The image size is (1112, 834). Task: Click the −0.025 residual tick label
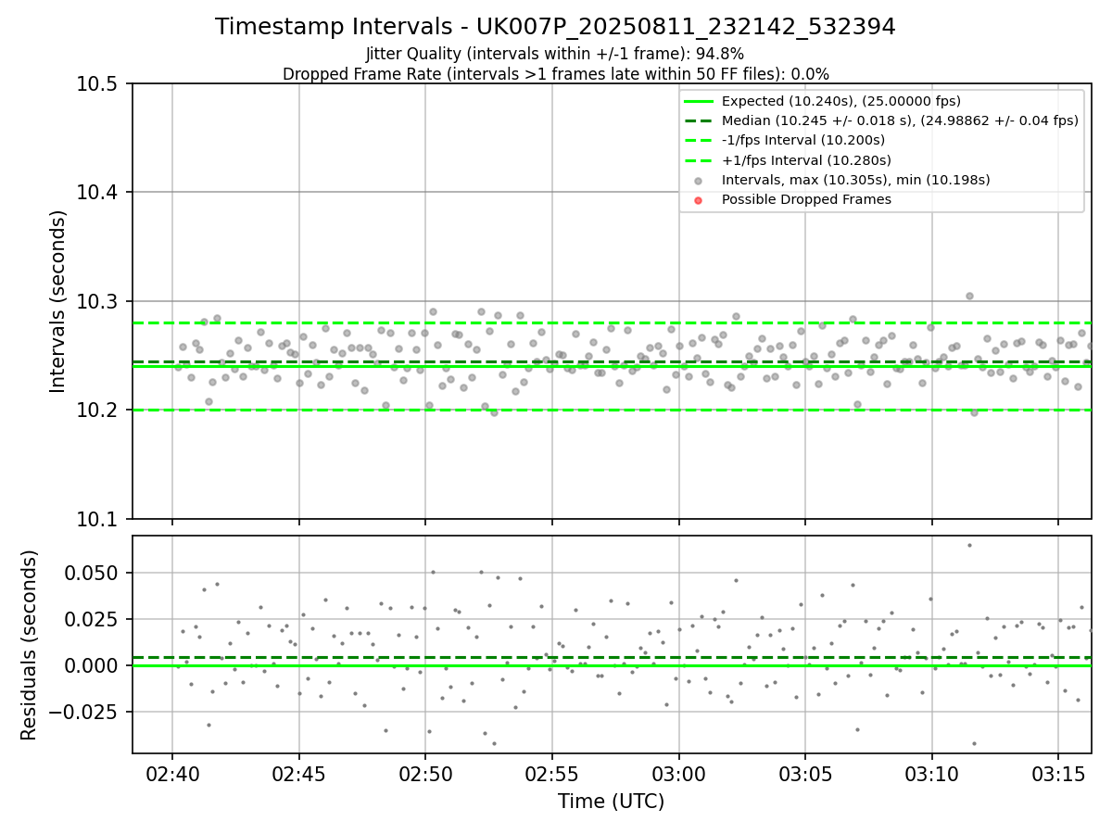[x=91, y=712]
